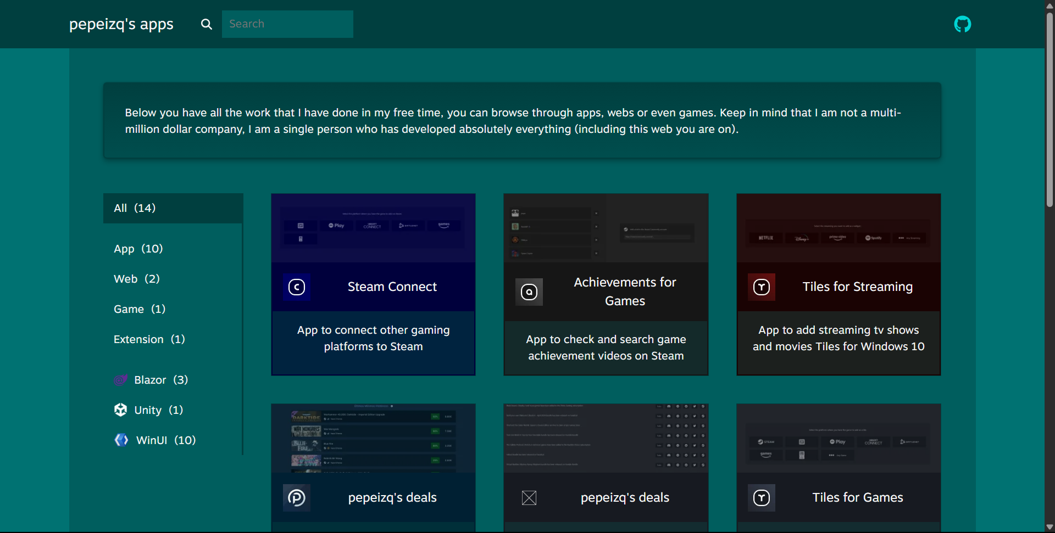Open the Steam Connect title
The width and height of the screenshot is (1055, 533).
392,287
